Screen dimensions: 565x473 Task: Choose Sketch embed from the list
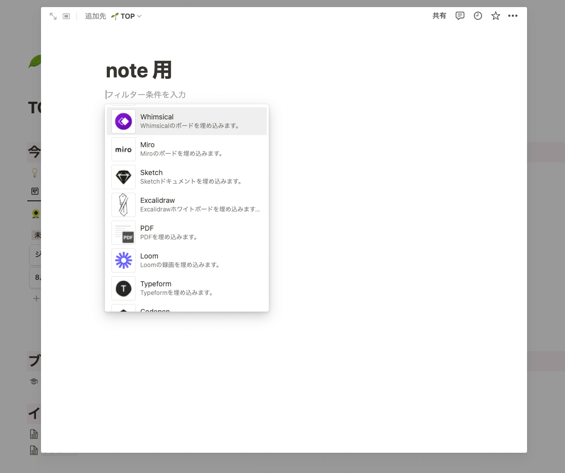pos(187,177)
